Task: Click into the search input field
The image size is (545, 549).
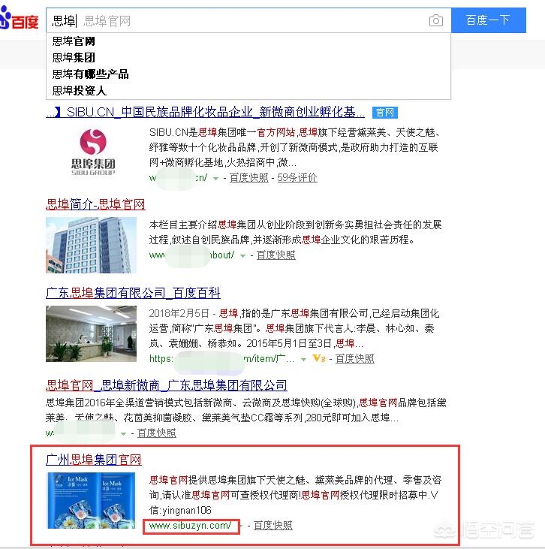Action: [x=238, y=21]
